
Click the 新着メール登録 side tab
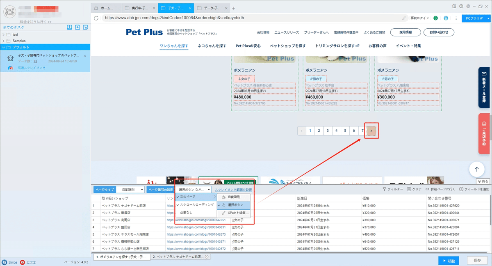tap(484, 87)
